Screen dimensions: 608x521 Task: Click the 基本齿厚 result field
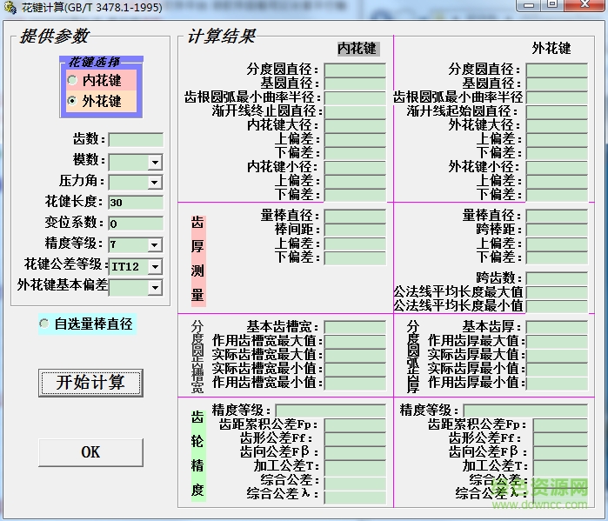557,327
